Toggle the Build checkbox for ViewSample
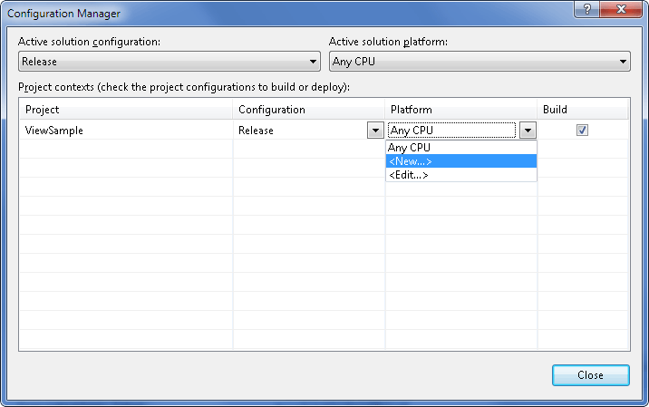The image size is (649, 407). (582, 130)
